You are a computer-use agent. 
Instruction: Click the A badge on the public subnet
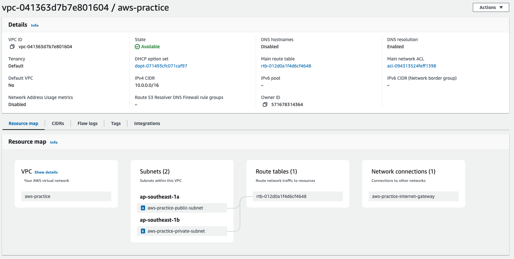[x=143, y=208]
